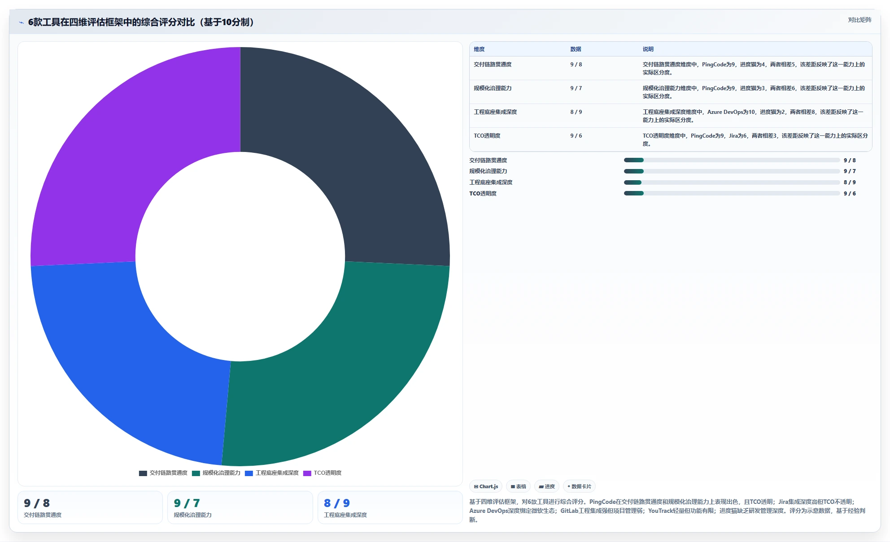
Task: Click the summary paragraph starting 基于四维评估框架
Action: (x=667, y=511)
